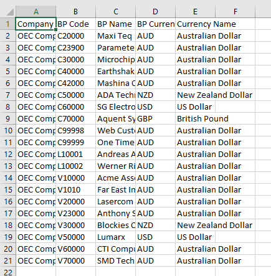The height and width of the screenshot is (276, 271).
Task: Click cell containing BP Code header
Action: tap(75, 24)
